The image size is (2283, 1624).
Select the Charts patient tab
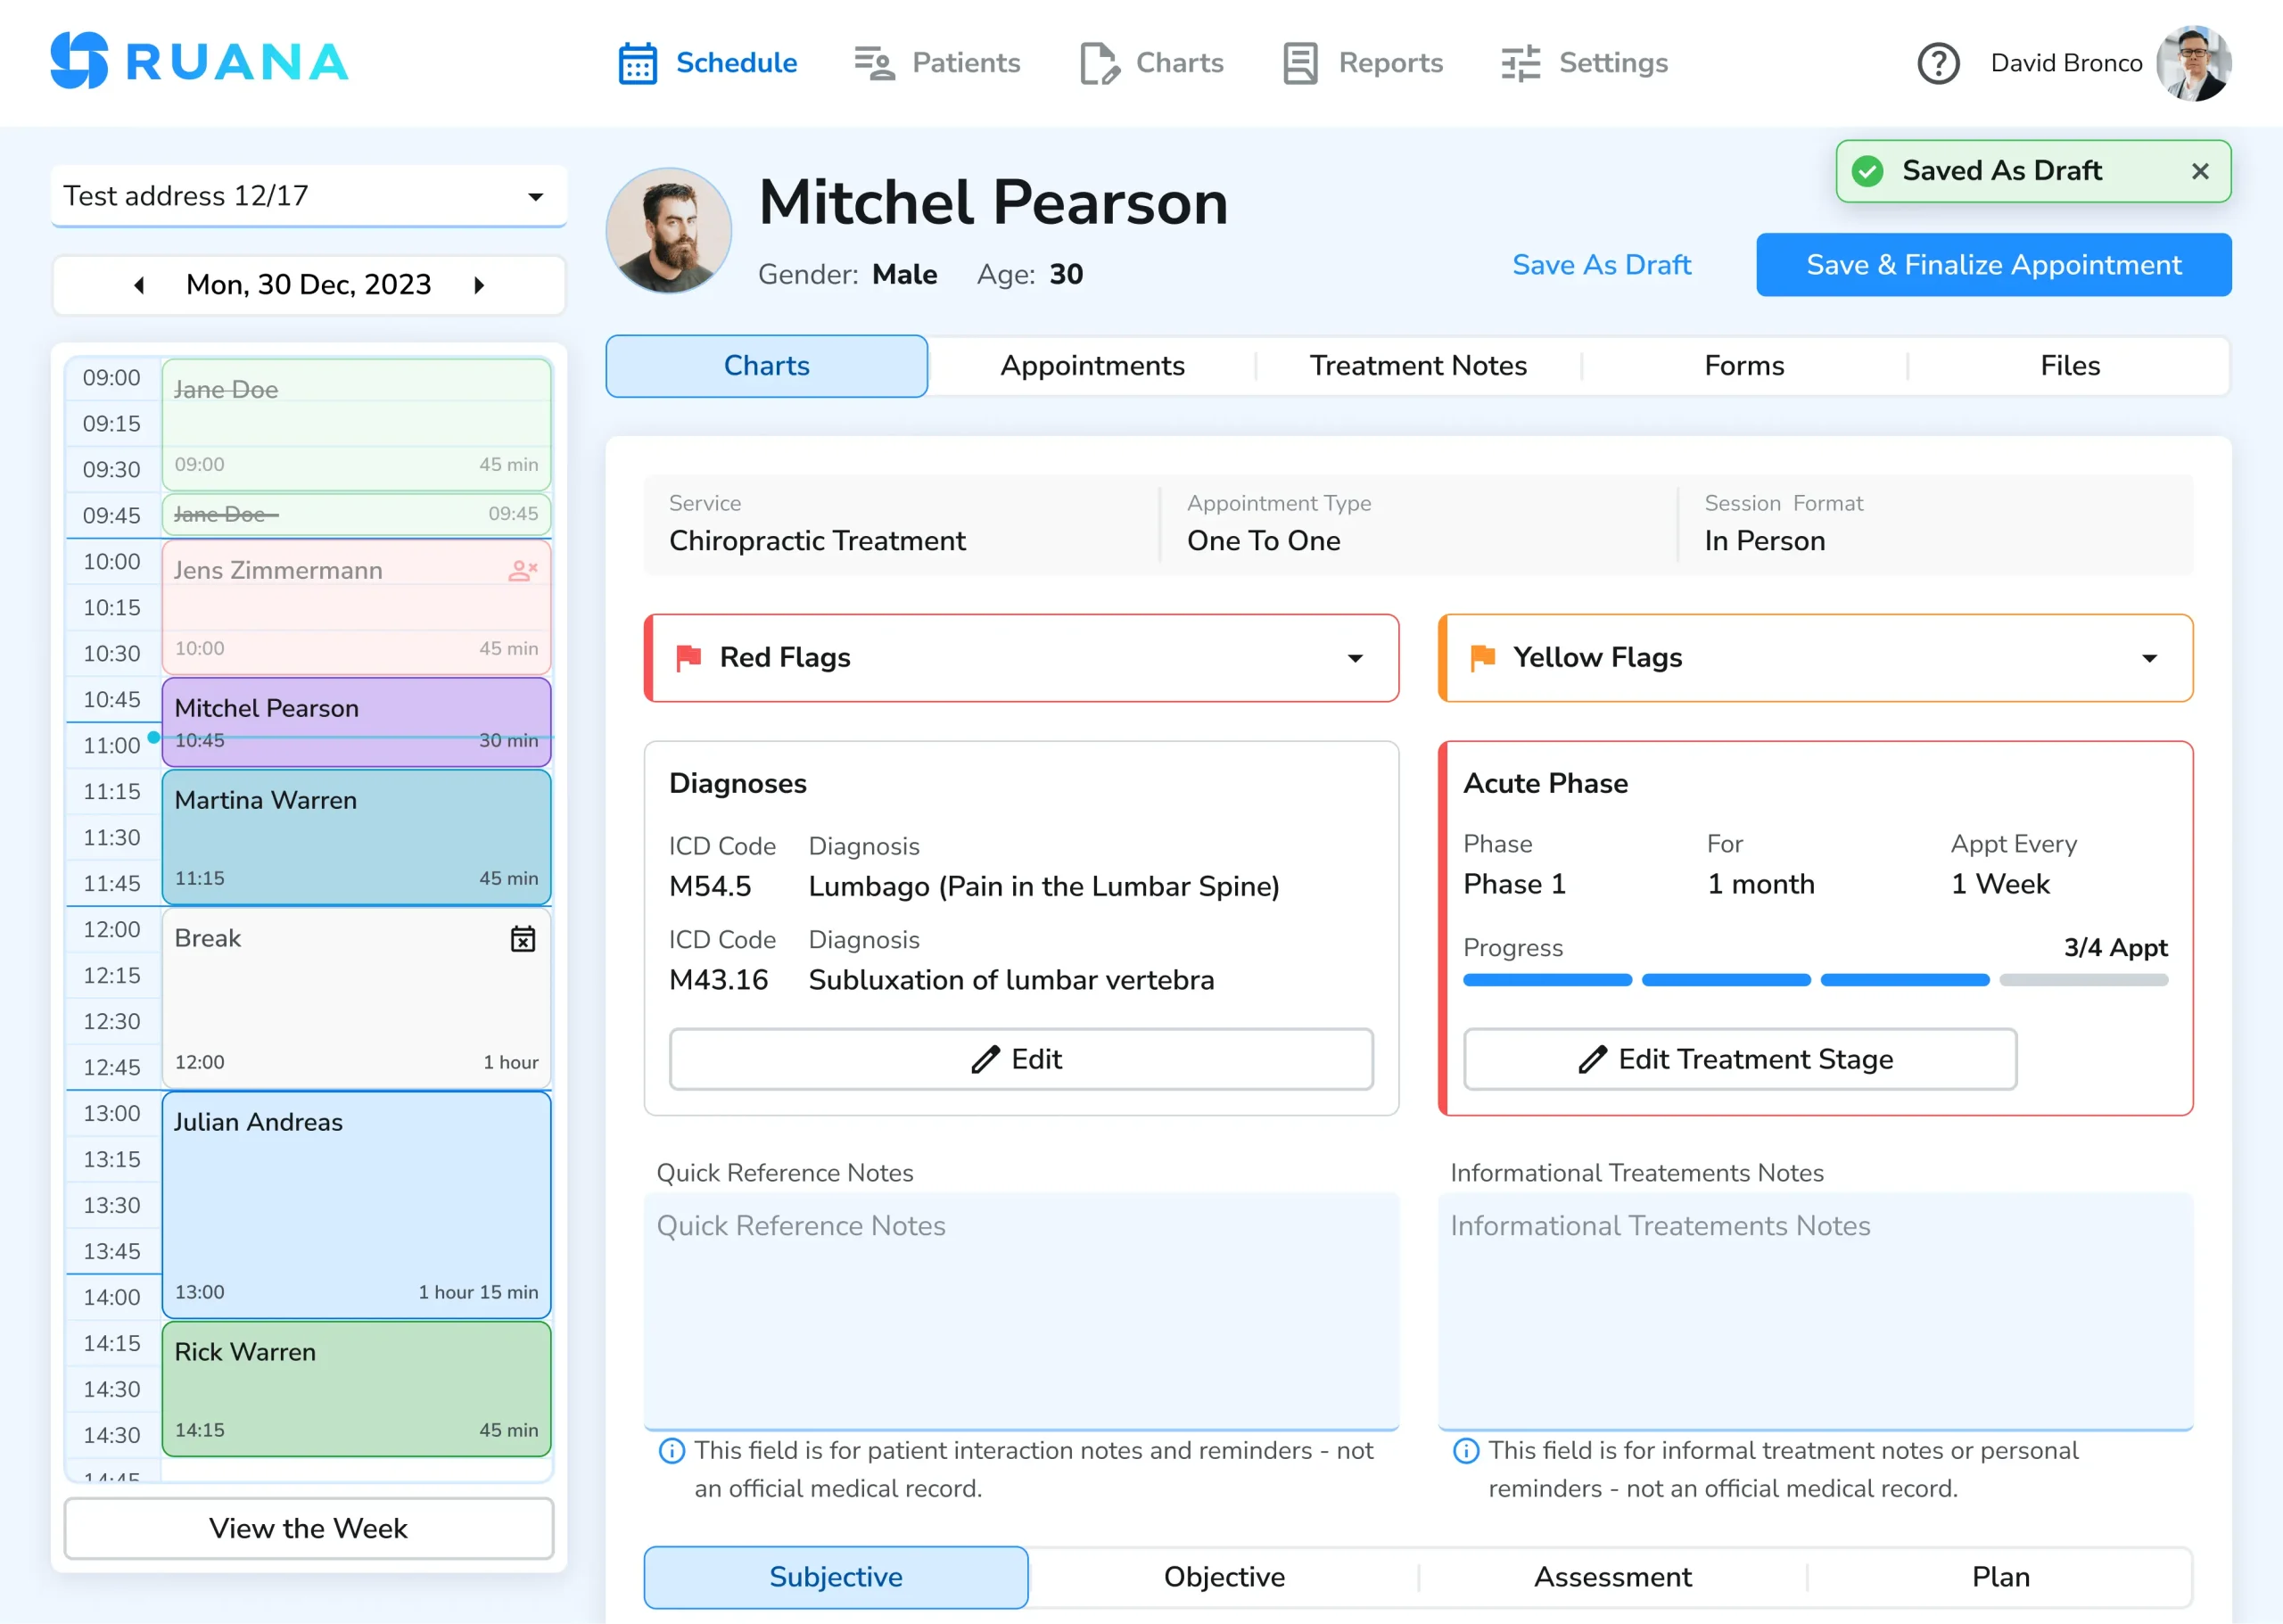point(767,366)
